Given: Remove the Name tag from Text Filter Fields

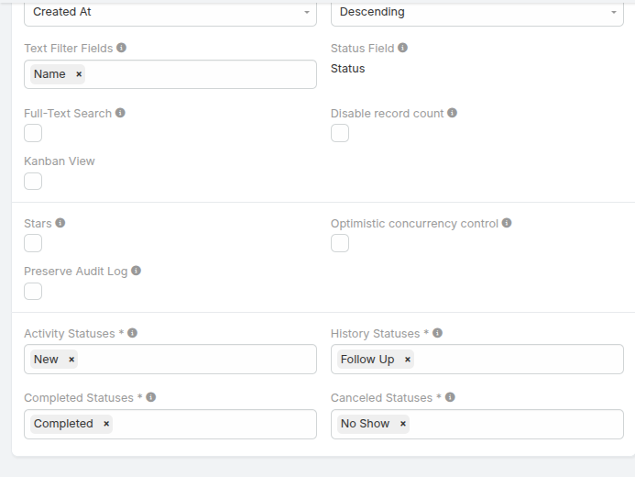Looking at the screenshot, I should coord(79,74).
